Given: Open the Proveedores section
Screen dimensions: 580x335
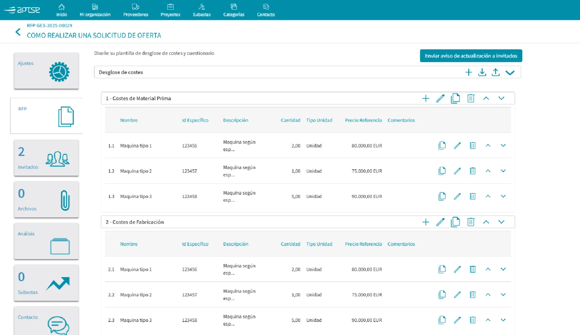Looking at the screenshot, I should pyautogui.click(x=135, y=10).
